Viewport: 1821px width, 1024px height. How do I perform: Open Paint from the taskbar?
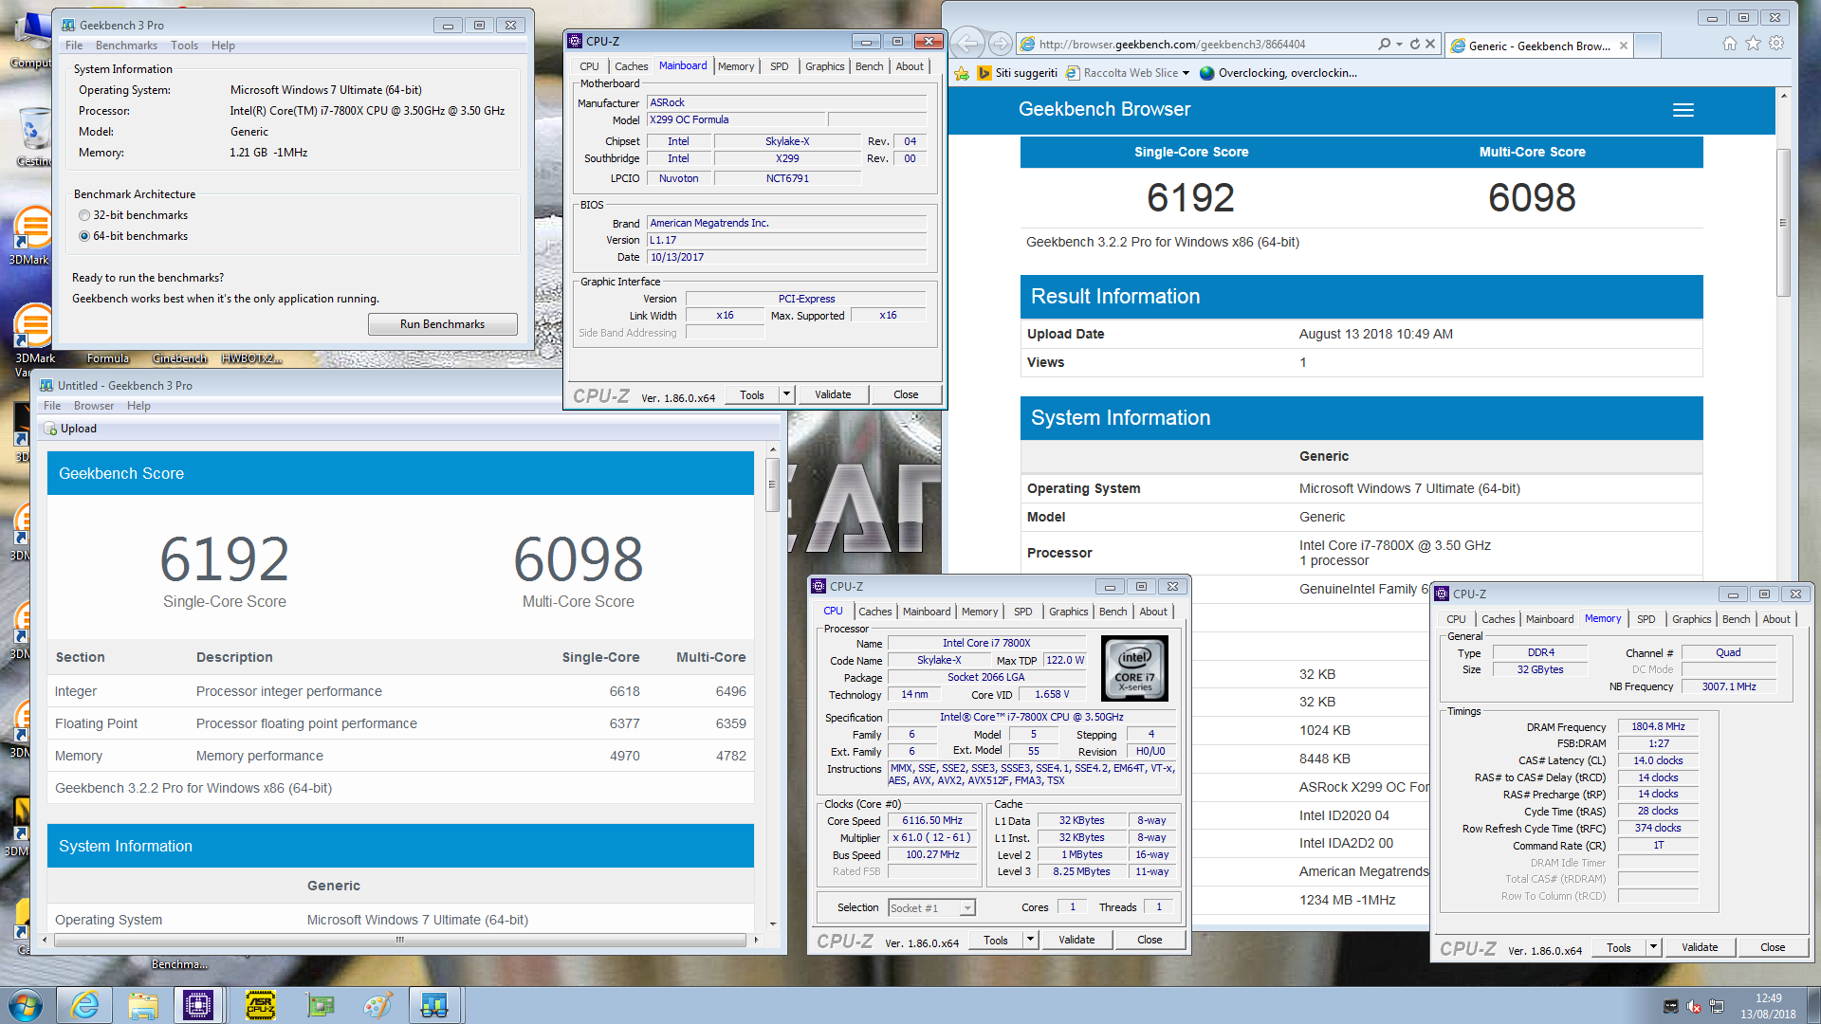click(x=377, y=1005)
